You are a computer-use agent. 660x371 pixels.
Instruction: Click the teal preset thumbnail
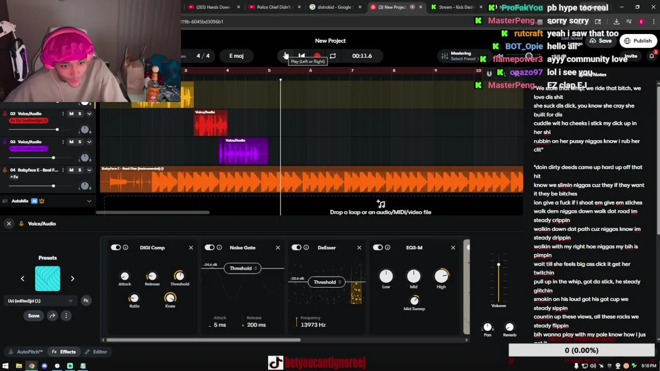pos(47,279)
